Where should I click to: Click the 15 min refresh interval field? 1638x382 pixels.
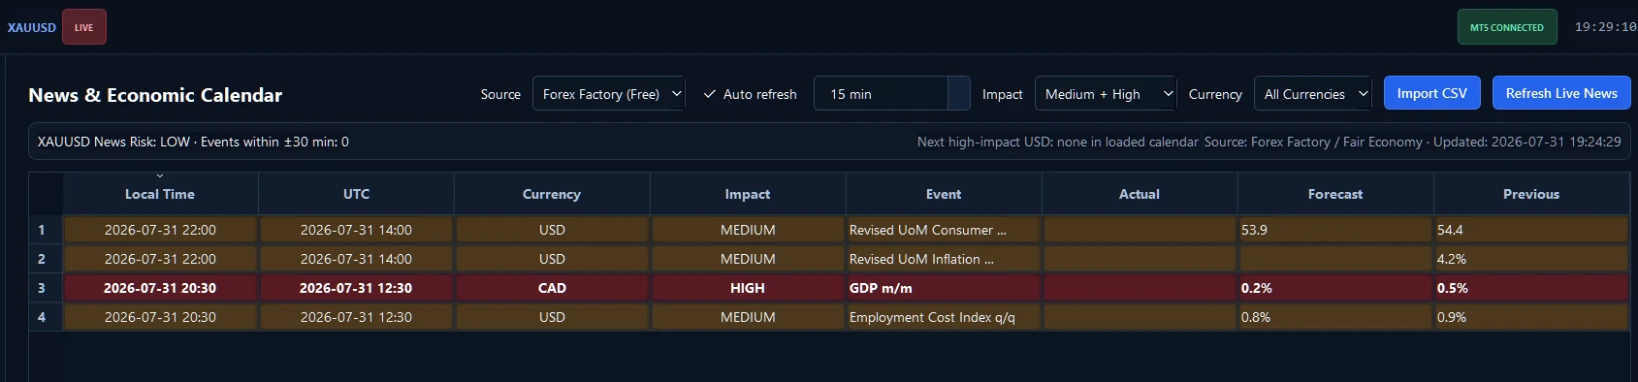point(882,94)
